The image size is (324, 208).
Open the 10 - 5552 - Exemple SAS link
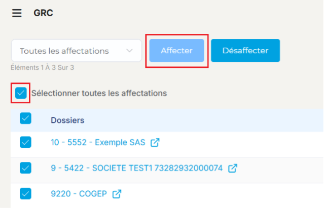(x=98, y=142)
